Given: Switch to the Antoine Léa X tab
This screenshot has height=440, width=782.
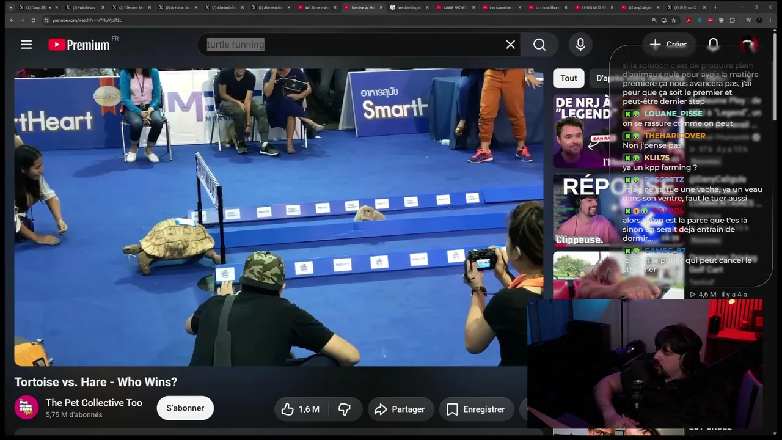Looking at the screenshot, I should pyautogui.click(x=177, y=7).
